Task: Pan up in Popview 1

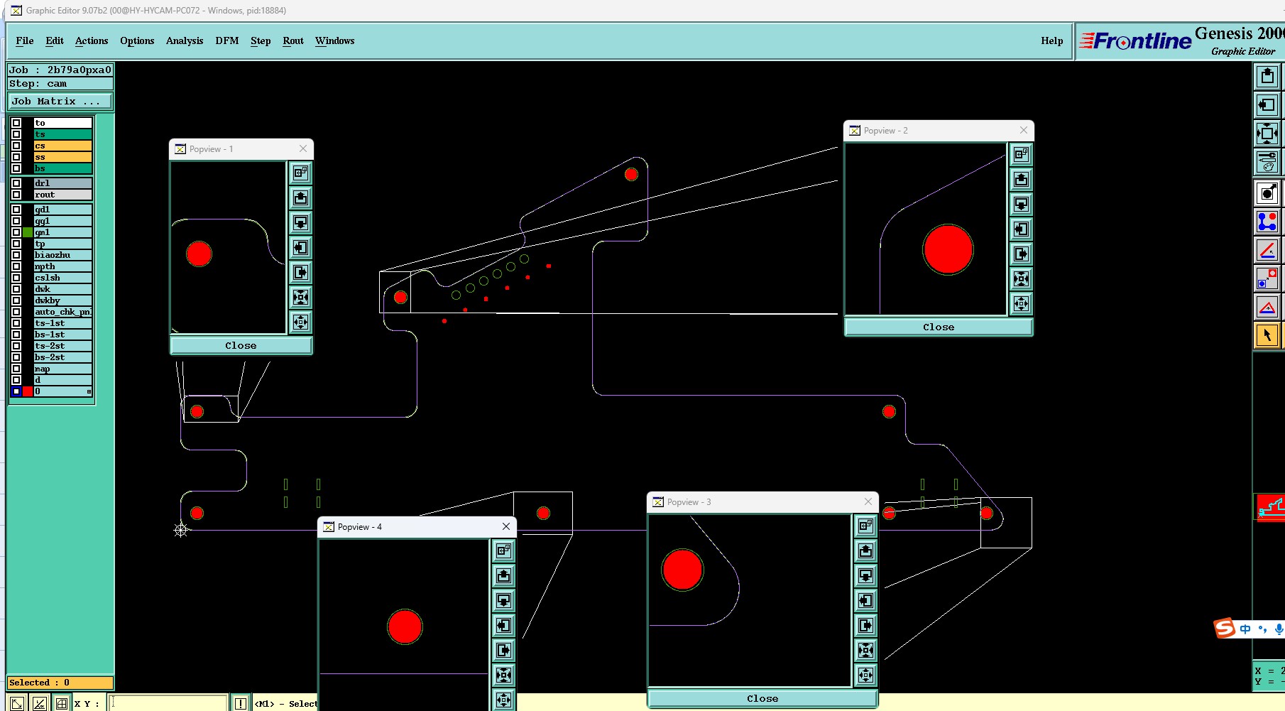Action: click(x=301, y=197)
